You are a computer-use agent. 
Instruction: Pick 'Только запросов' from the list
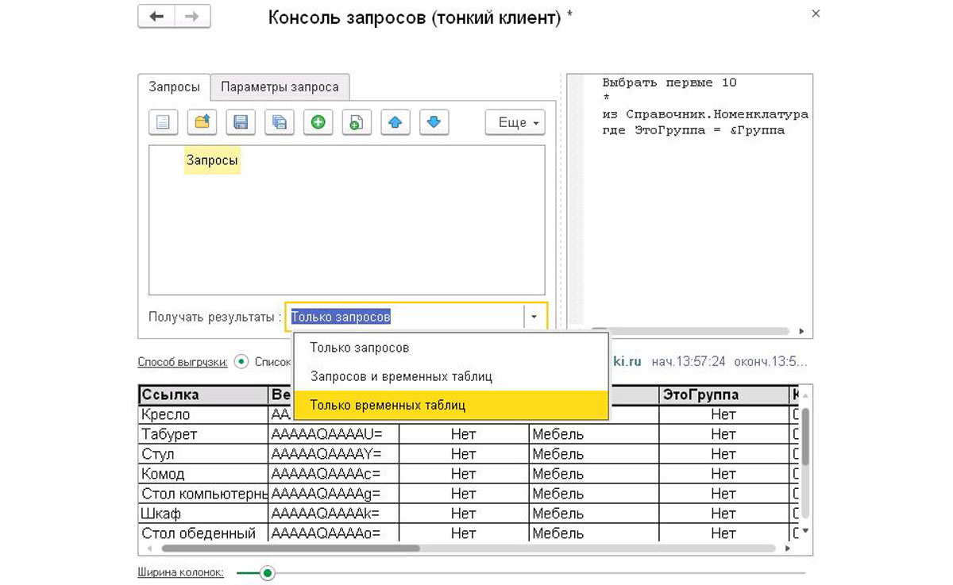(360, 348)
